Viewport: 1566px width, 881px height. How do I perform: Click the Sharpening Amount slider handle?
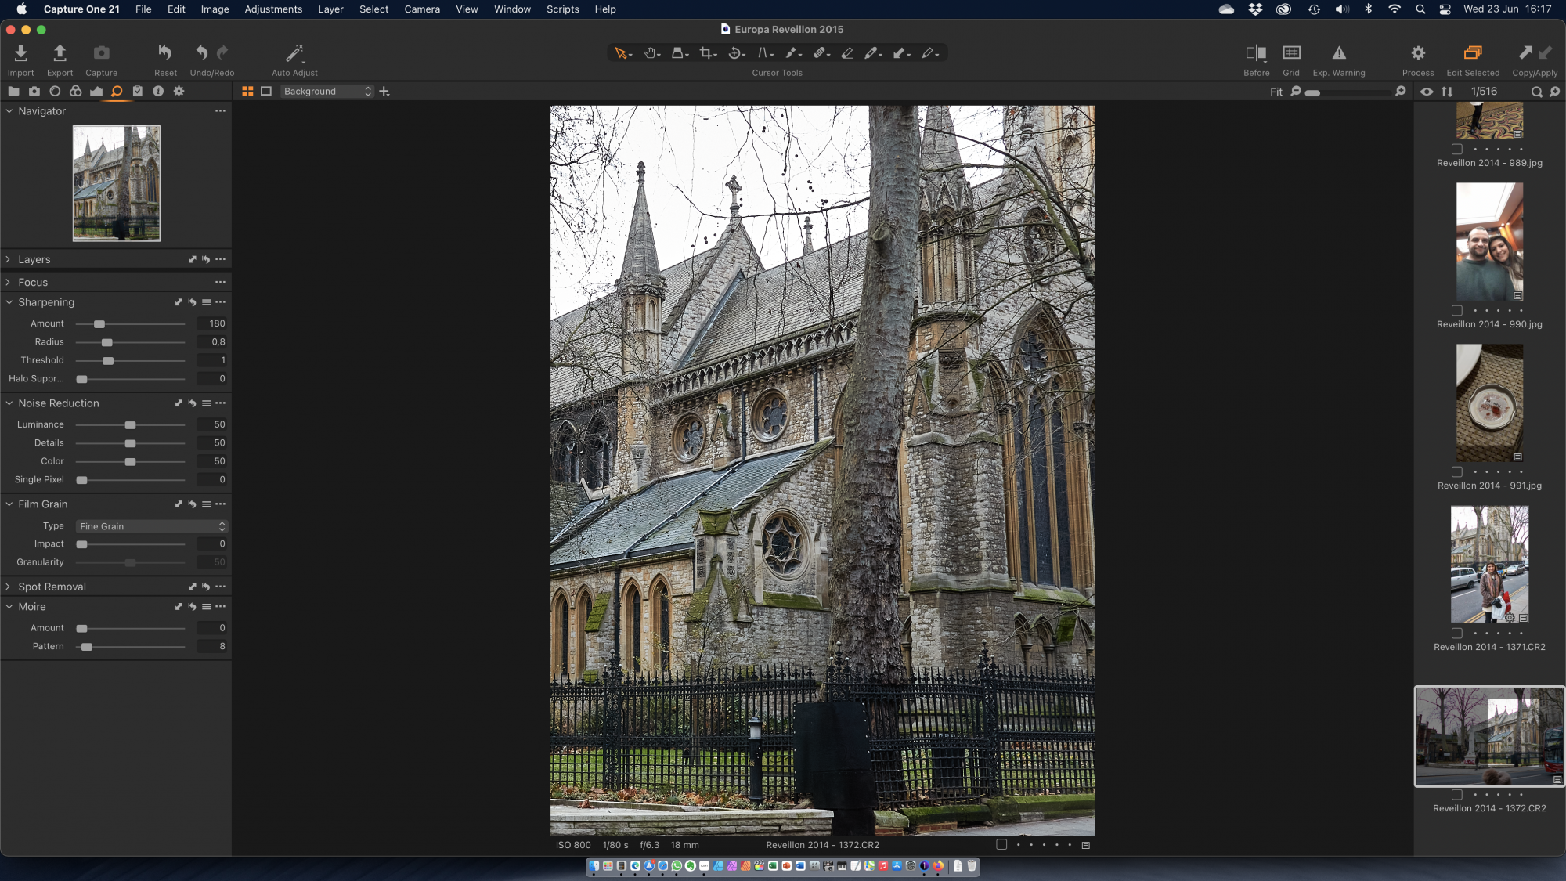99,324
